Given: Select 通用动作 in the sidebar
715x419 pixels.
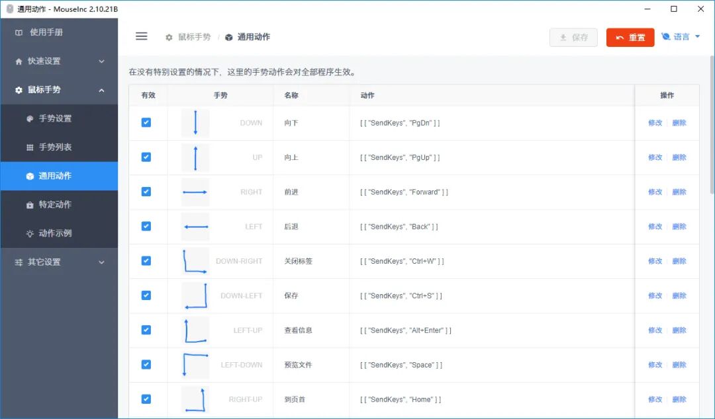Looking at the screenshot, I should 60,176.
